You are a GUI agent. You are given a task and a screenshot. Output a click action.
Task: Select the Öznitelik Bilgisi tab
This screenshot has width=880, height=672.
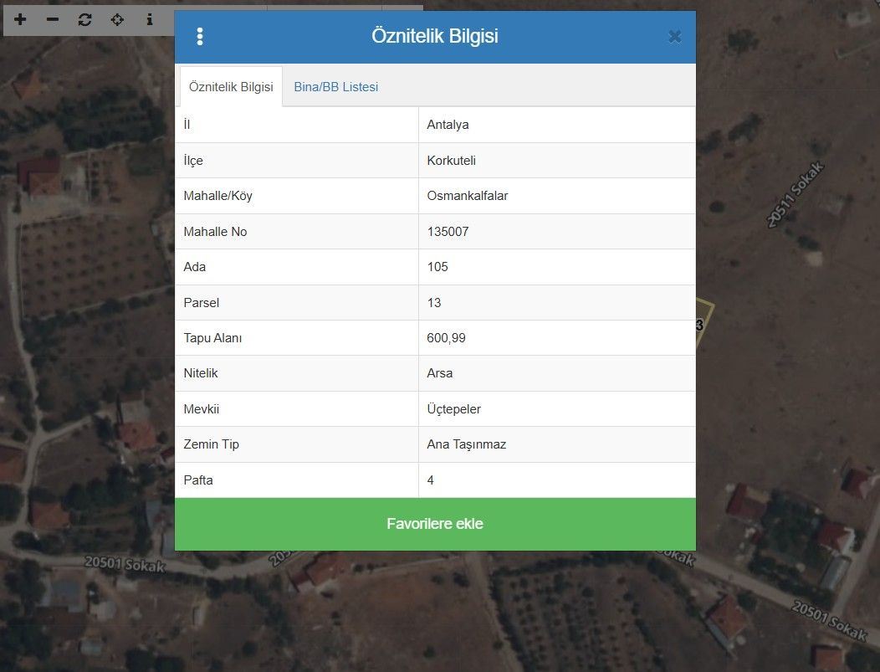pos(231,87)
